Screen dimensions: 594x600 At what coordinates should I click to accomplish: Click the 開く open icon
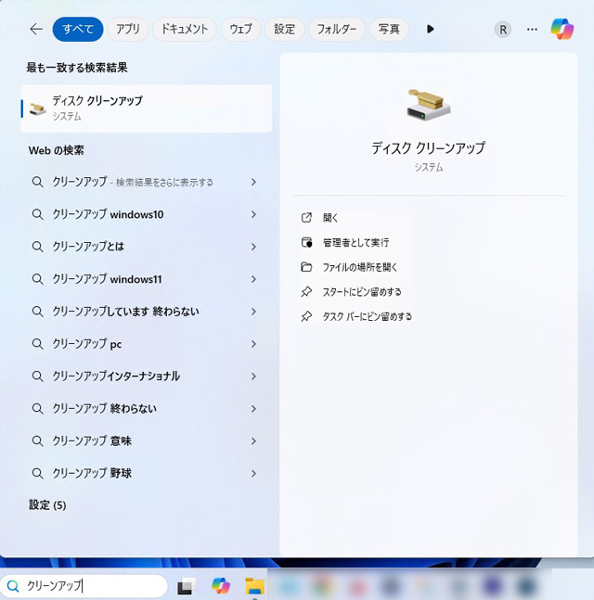tap(306, 218)
